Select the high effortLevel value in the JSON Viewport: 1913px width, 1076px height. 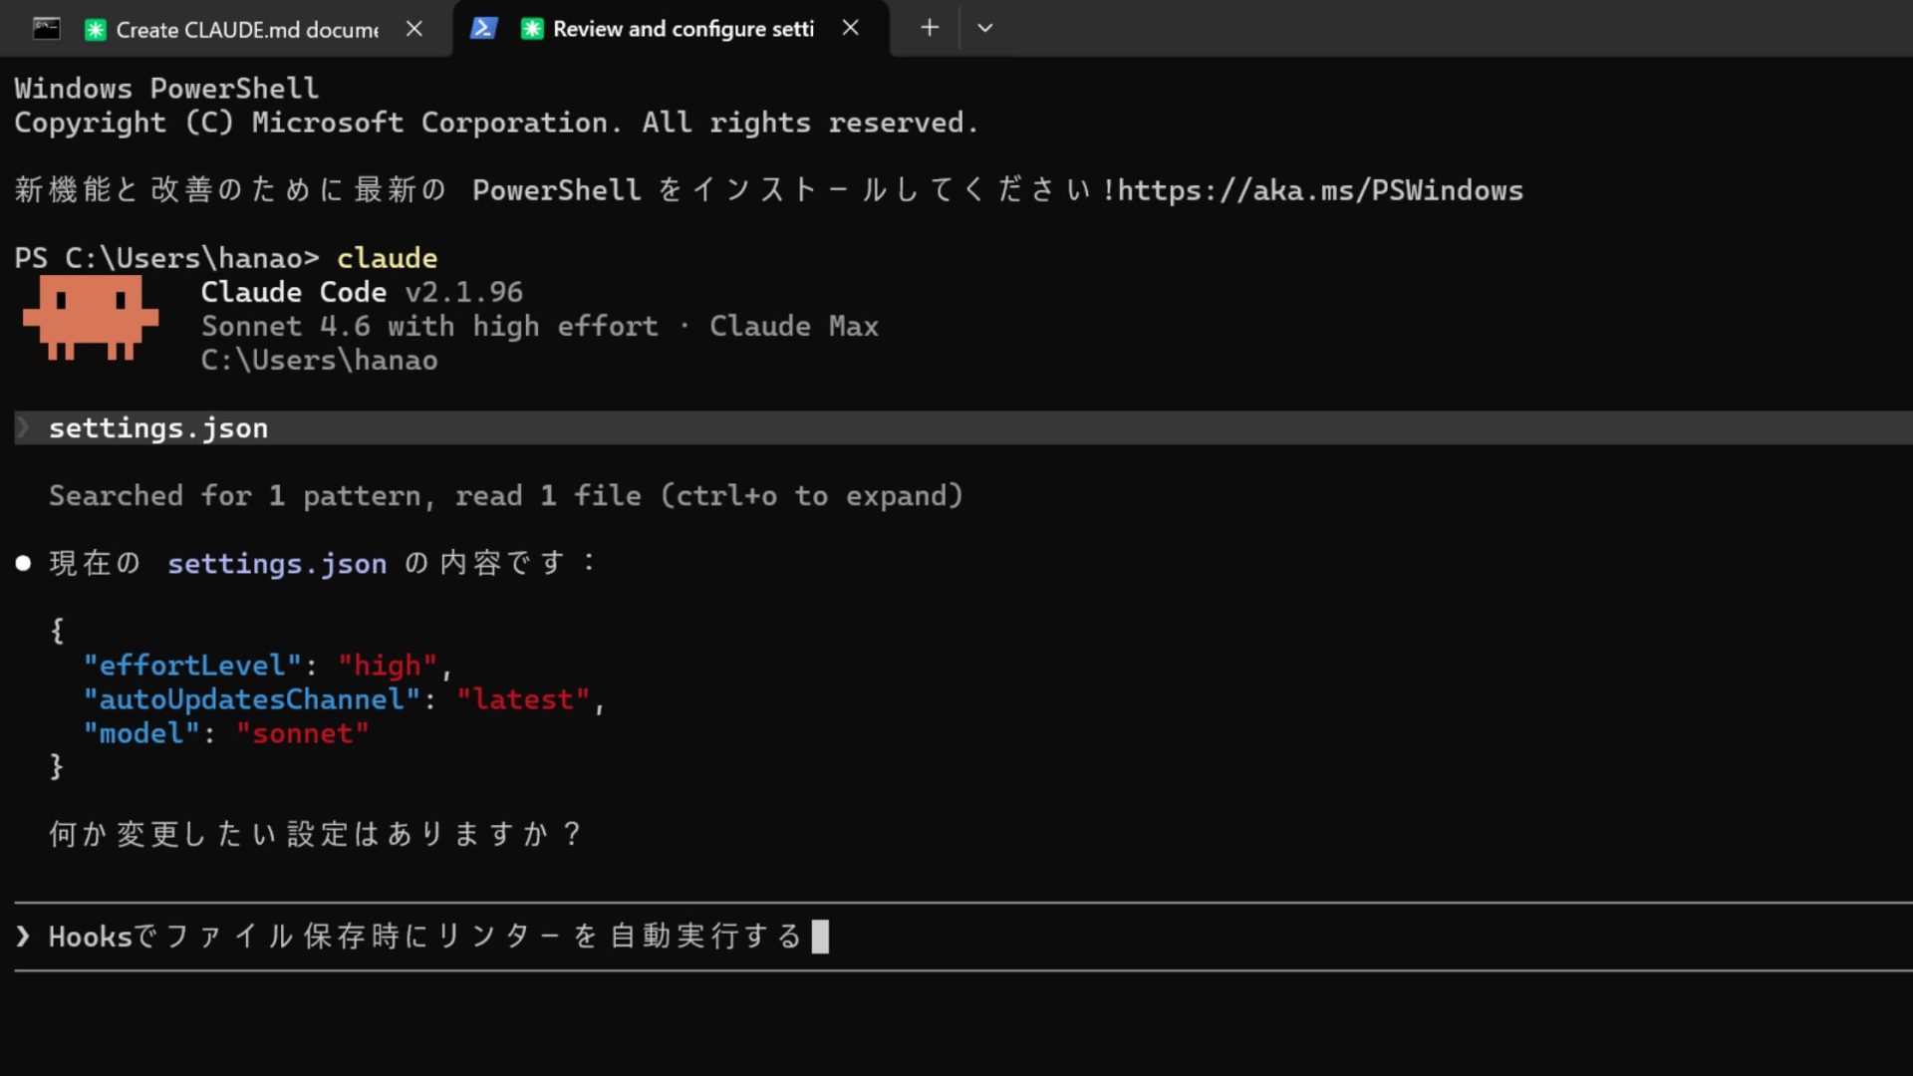(x=389, y=665)
